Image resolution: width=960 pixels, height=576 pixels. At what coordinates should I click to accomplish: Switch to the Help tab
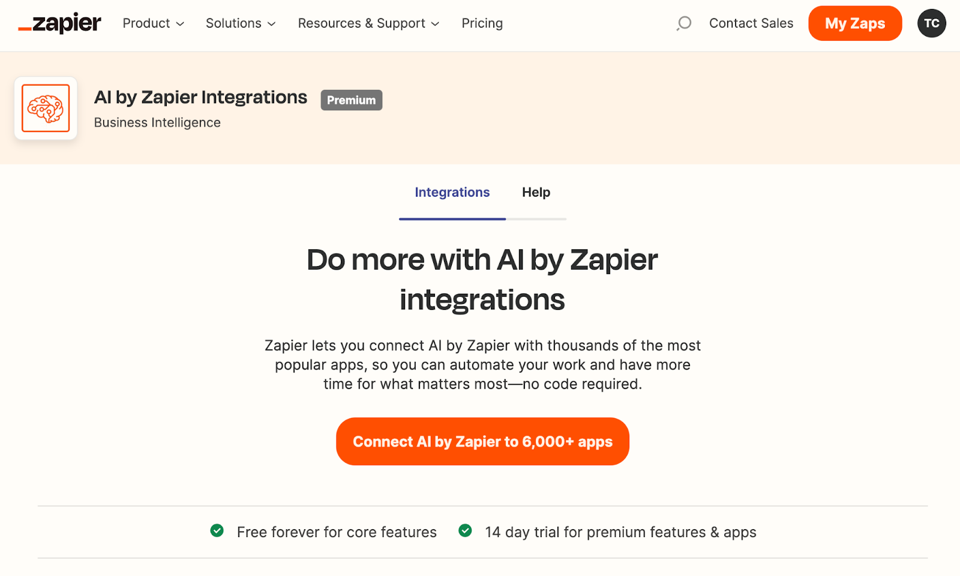(x=536, y=192)
